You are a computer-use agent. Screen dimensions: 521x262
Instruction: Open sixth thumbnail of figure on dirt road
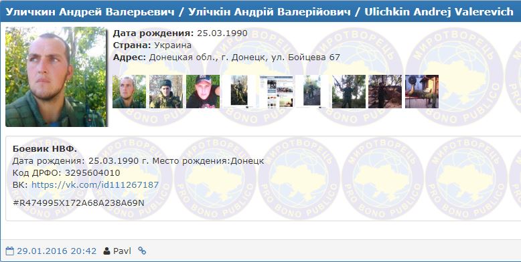pos(312,92)
